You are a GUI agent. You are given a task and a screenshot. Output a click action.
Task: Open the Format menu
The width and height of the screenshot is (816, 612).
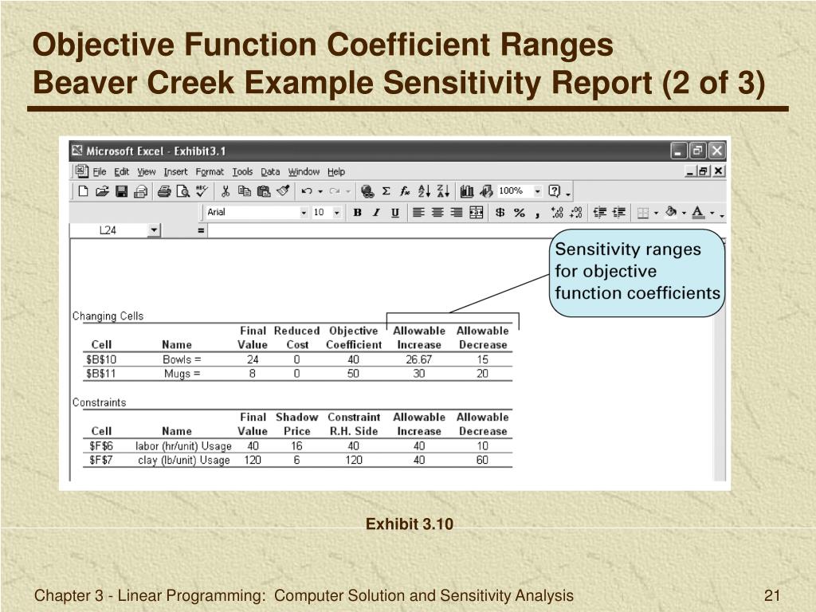click(x=210, y=172)
